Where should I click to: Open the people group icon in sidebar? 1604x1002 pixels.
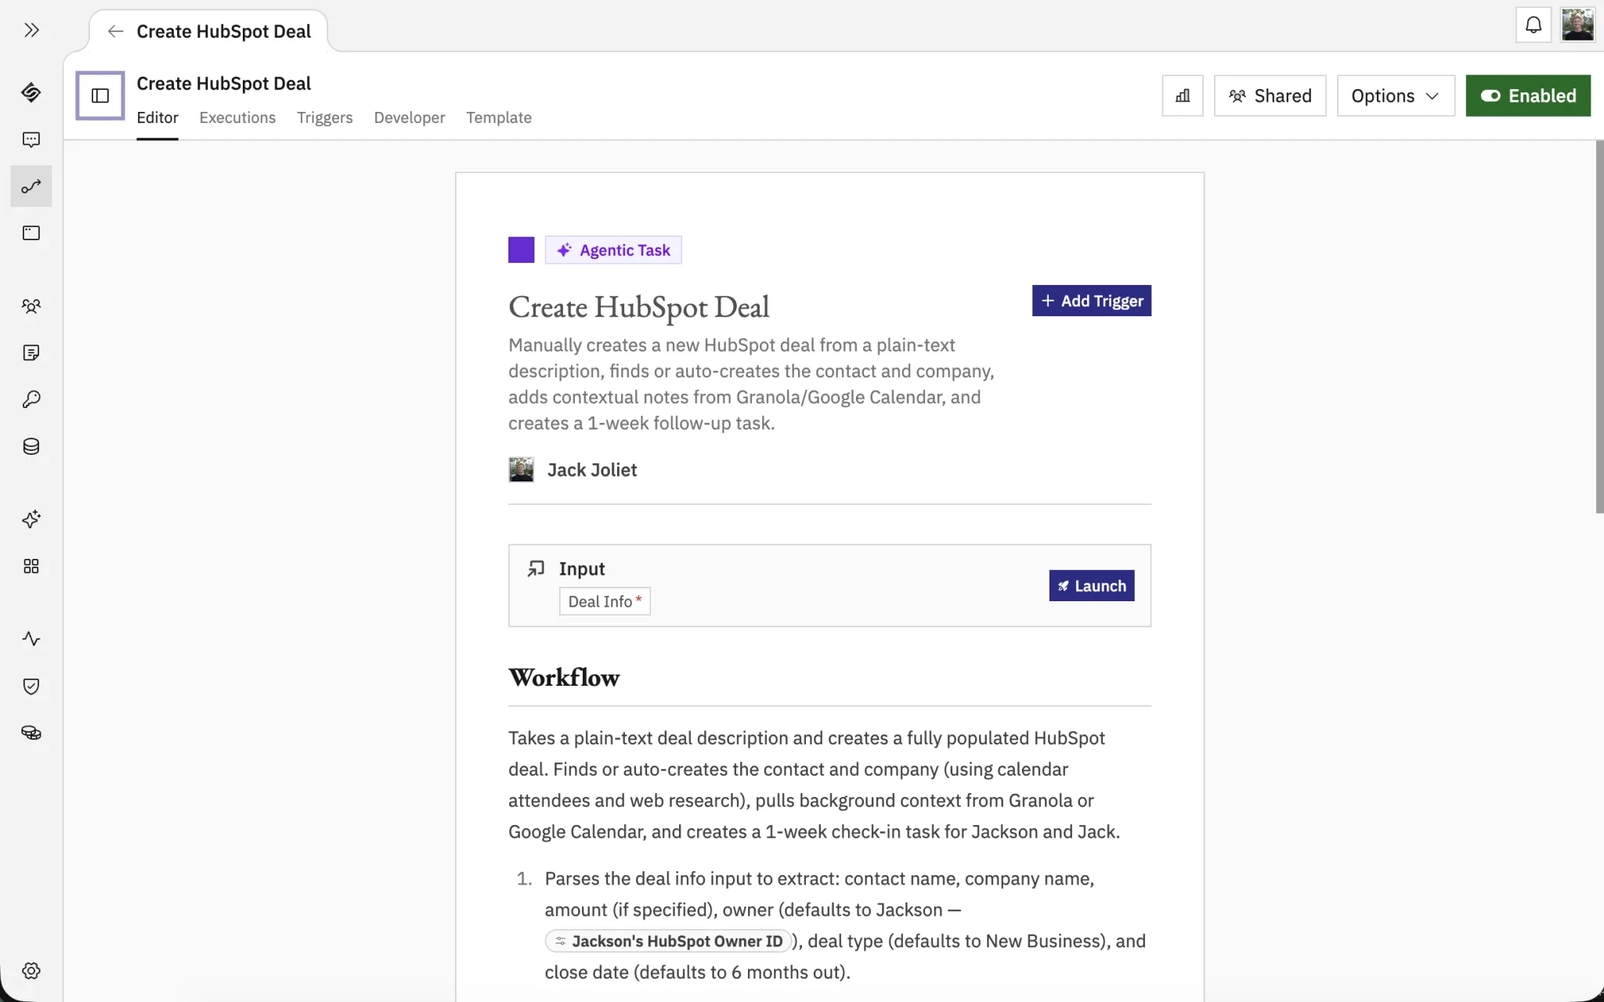[31, 306]
